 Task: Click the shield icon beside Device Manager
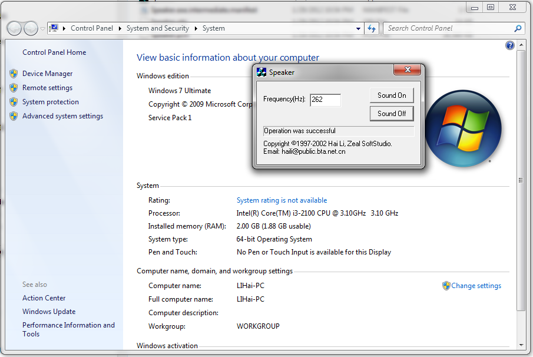14,74
